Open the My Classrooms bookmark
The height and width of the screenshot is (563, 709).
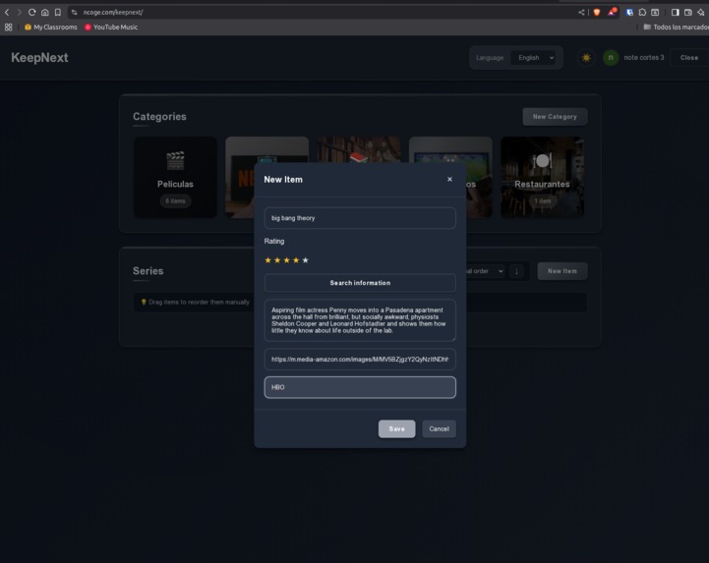51,28
